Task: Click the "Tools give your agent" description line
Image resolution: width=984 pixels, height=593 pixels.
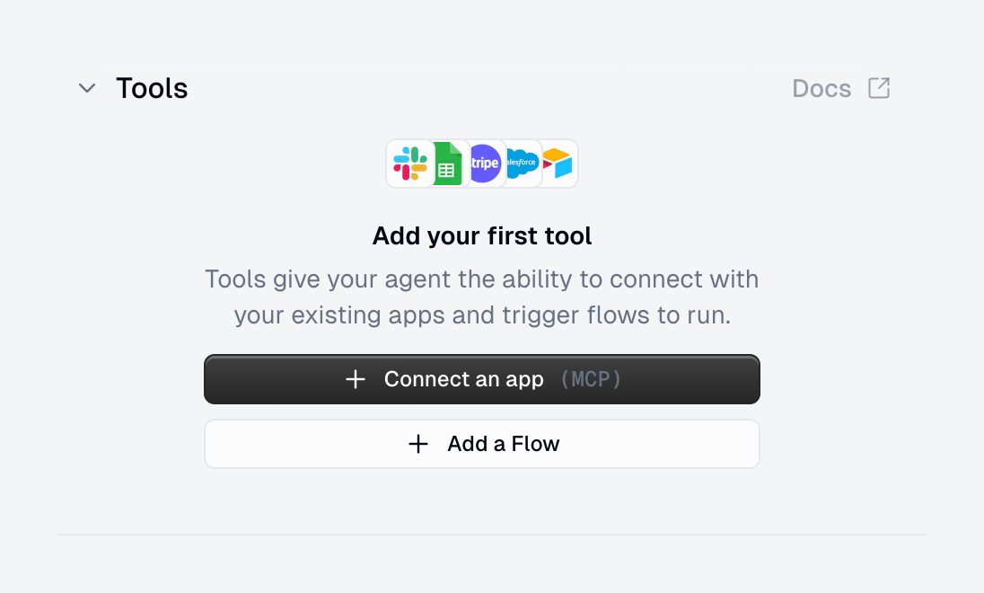Action: (482, 279)
